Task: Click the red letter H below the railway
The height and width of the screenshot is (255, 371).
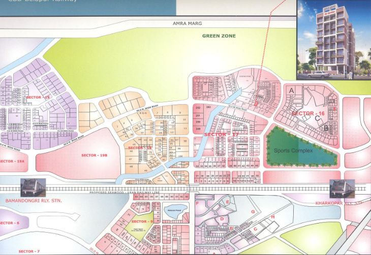Action: click(273, 217)
